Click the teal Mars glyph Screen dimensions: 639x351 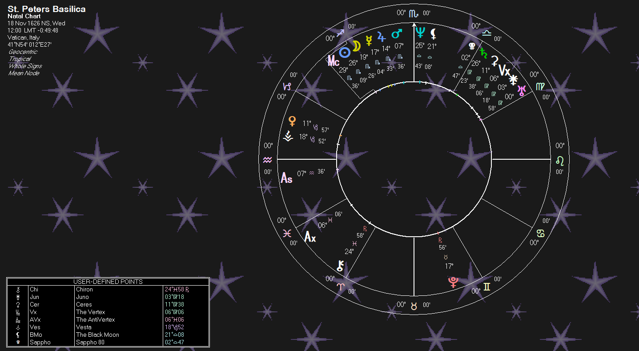point(396,34)
